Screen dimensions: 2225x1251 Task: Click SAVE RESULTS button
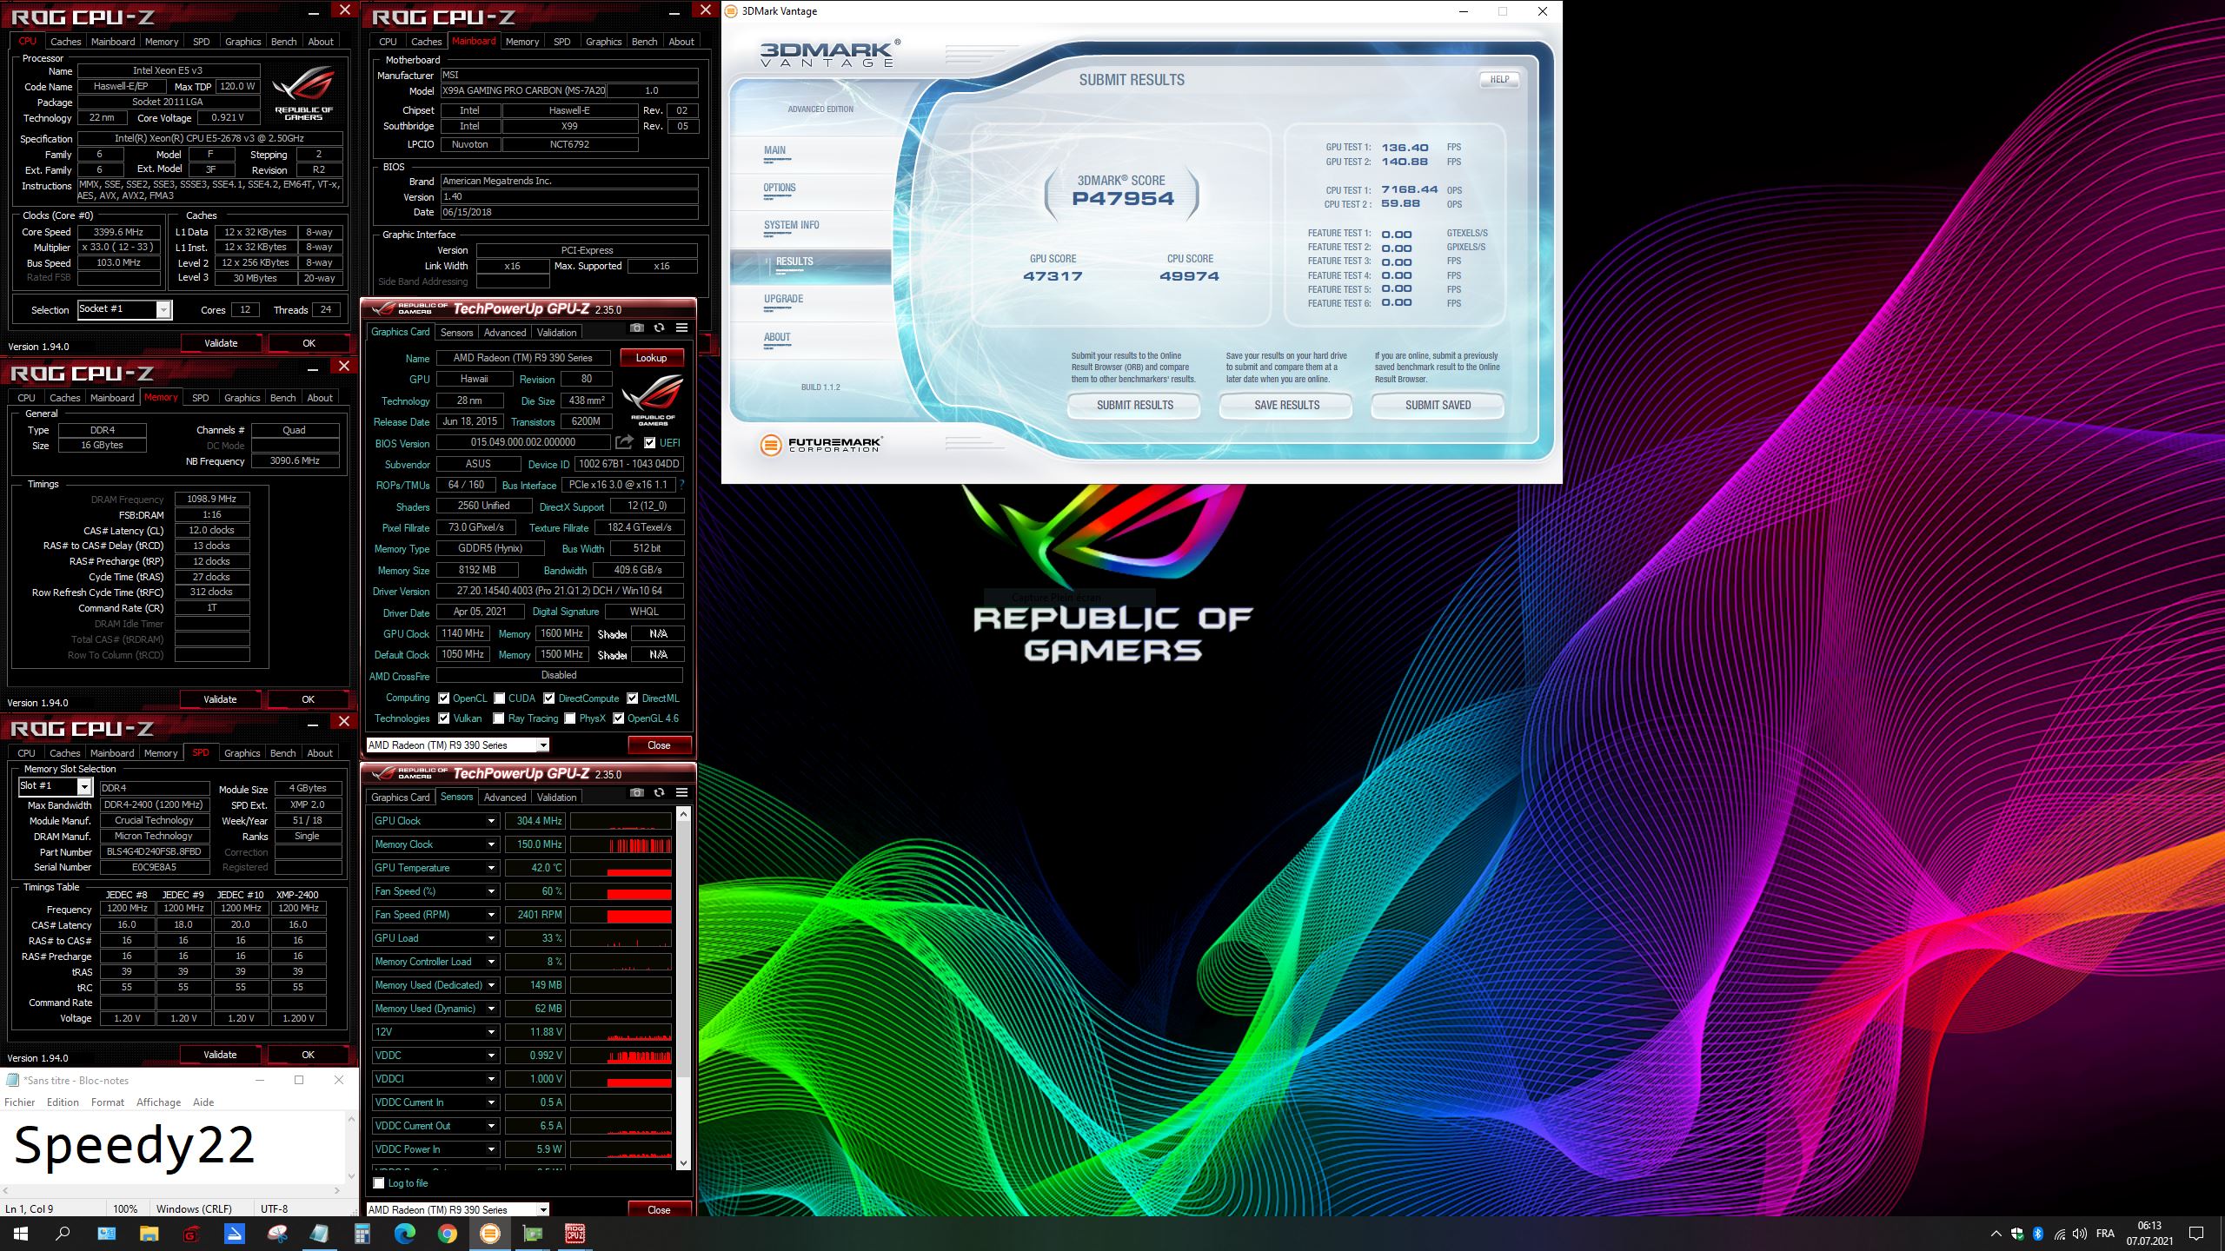(1286, 406)
